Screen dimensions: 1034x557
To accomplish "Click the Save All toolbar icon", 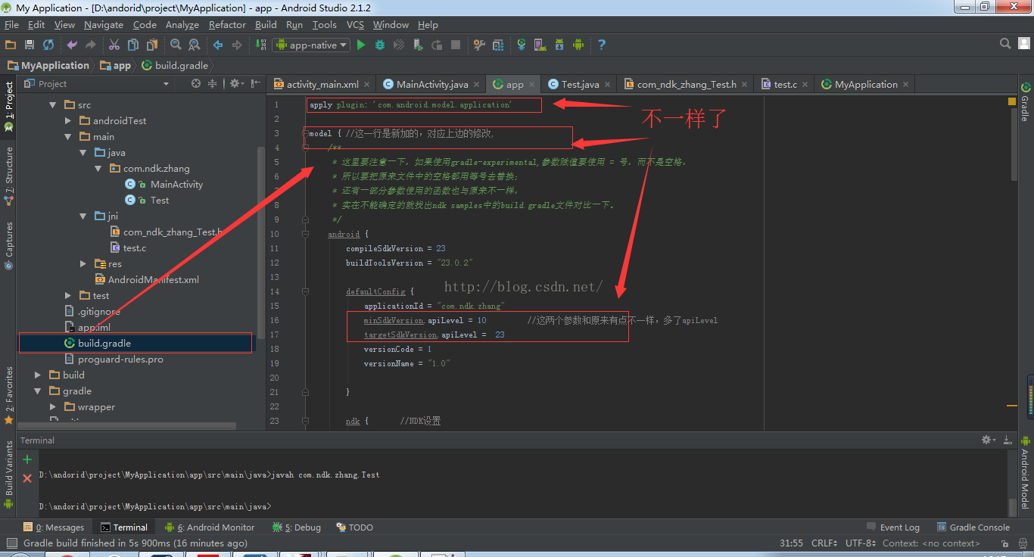I will [30, 45].
